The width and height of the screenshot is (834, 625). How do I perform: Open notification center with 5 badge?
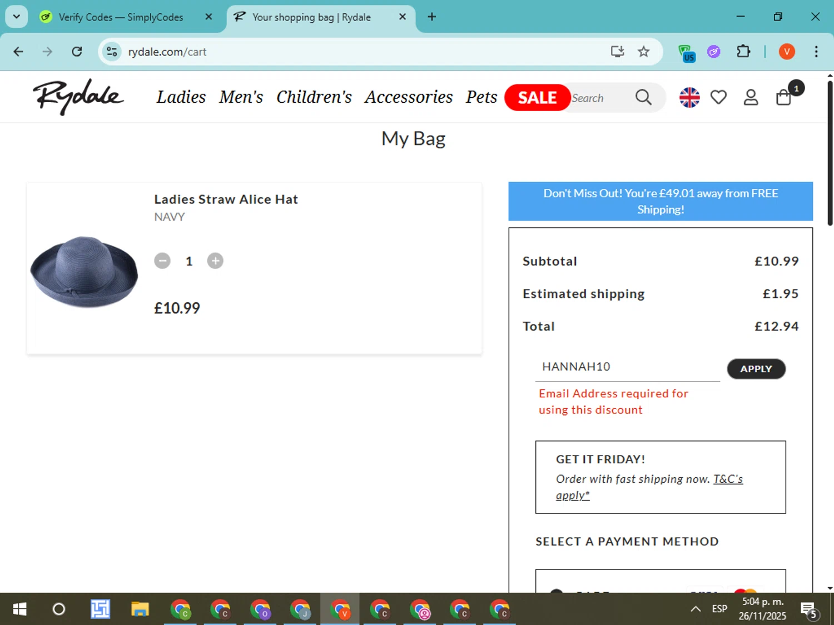tap(810, 610)
